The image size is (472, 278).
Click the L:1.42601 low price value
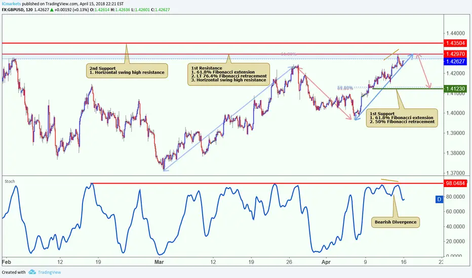[x=141, y=10]
